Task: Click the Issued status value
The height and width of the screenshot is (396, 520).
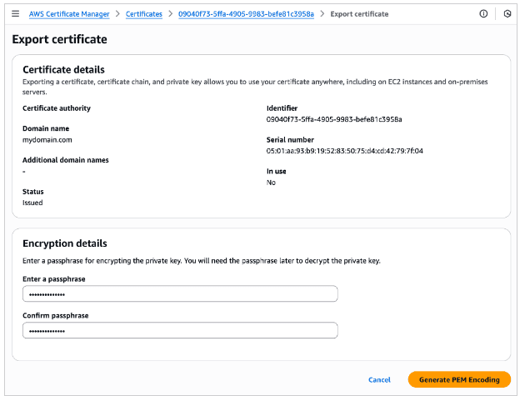Action: [x=32, y=203]
